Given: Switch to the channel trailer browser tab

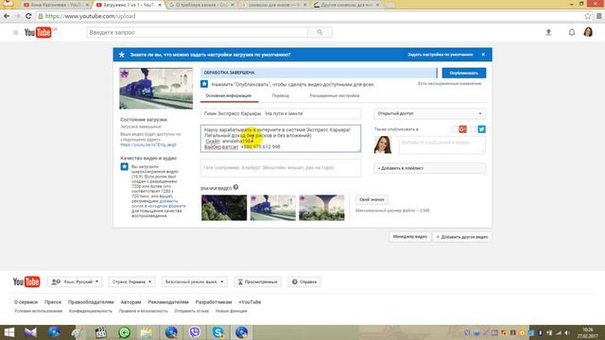Looking at the screenshot, I should point(200,5).
